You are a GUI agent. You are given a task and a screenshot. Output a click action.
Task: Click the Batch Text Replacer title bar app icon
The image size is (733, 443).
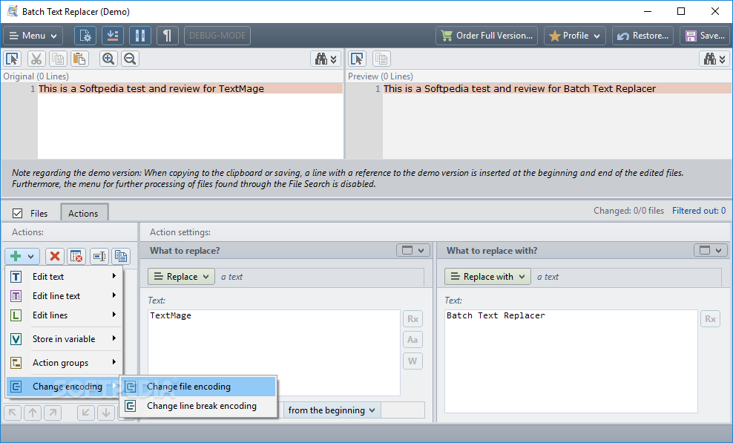point(12,11)
